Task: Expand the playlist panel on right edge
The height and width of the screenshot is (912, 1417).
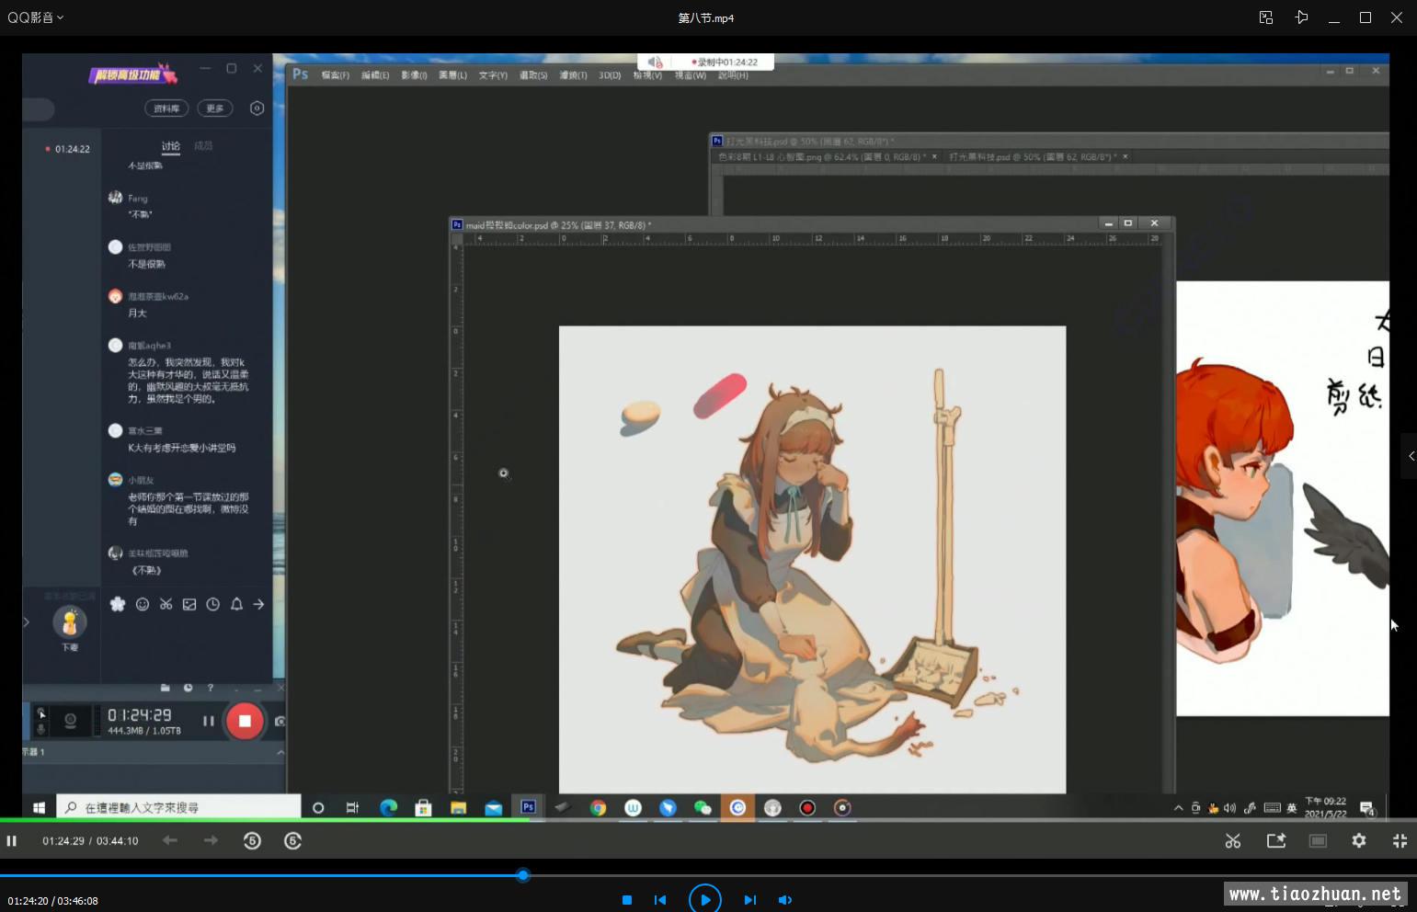Action: [x=1411, y=456]
